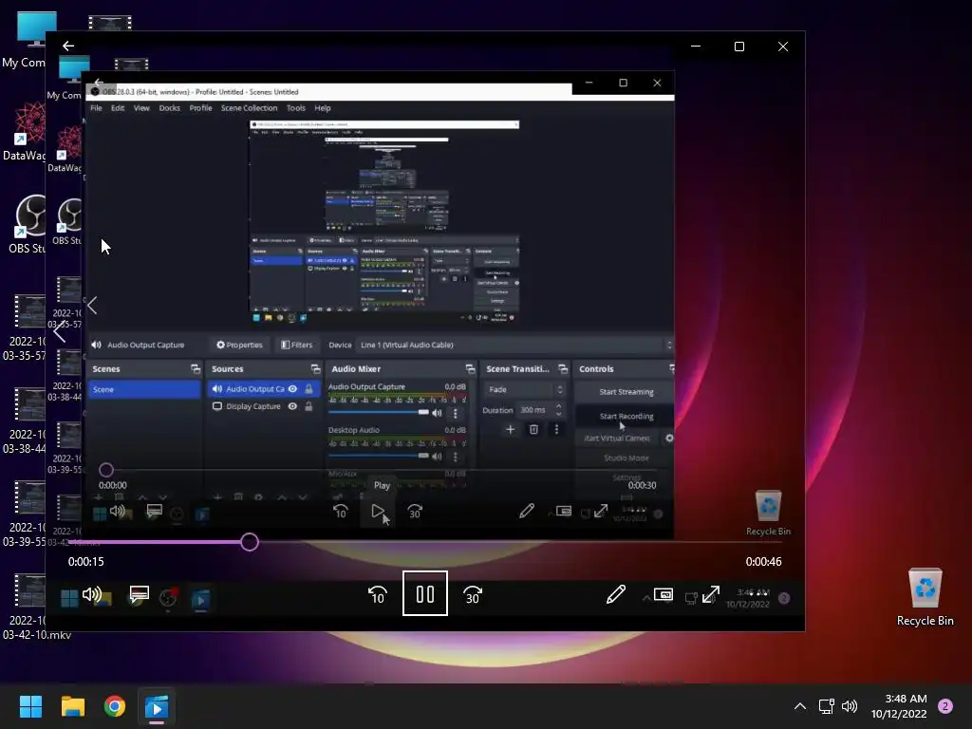The width and height of the screenshot is (972, 729).
Task: Open the OBS Scene Collection menu
Action: point(250,108)
